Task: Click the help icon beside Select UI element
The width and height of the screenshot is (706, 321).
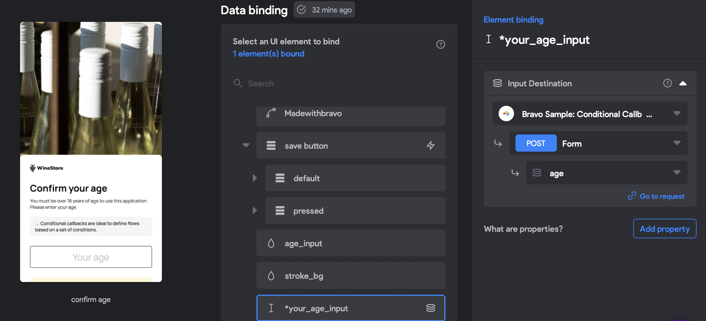Action: pyautogui.click(x=440, y=44)
